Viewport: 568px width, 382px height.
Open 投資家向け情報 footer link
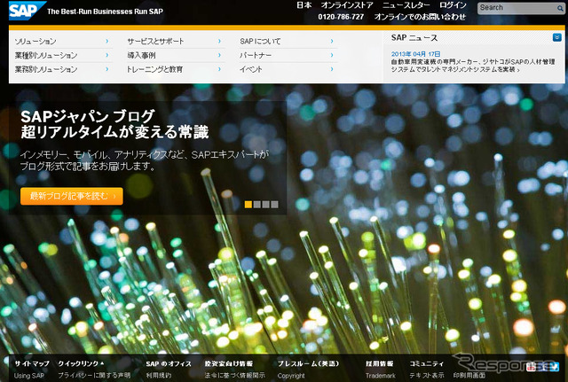[229, 363]
